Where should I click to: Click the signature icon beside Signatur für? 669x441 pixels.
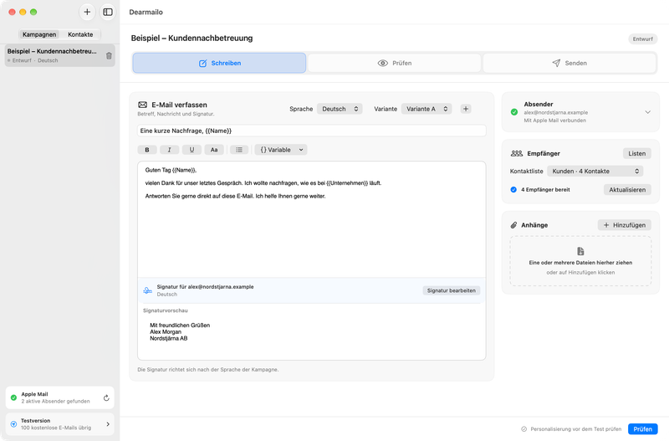coord(148,290)
